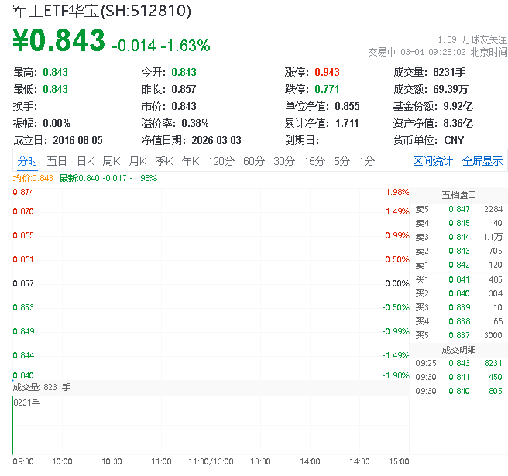
Task: Select the 季K quarterly tab
Action: click(x=163, y=161)
